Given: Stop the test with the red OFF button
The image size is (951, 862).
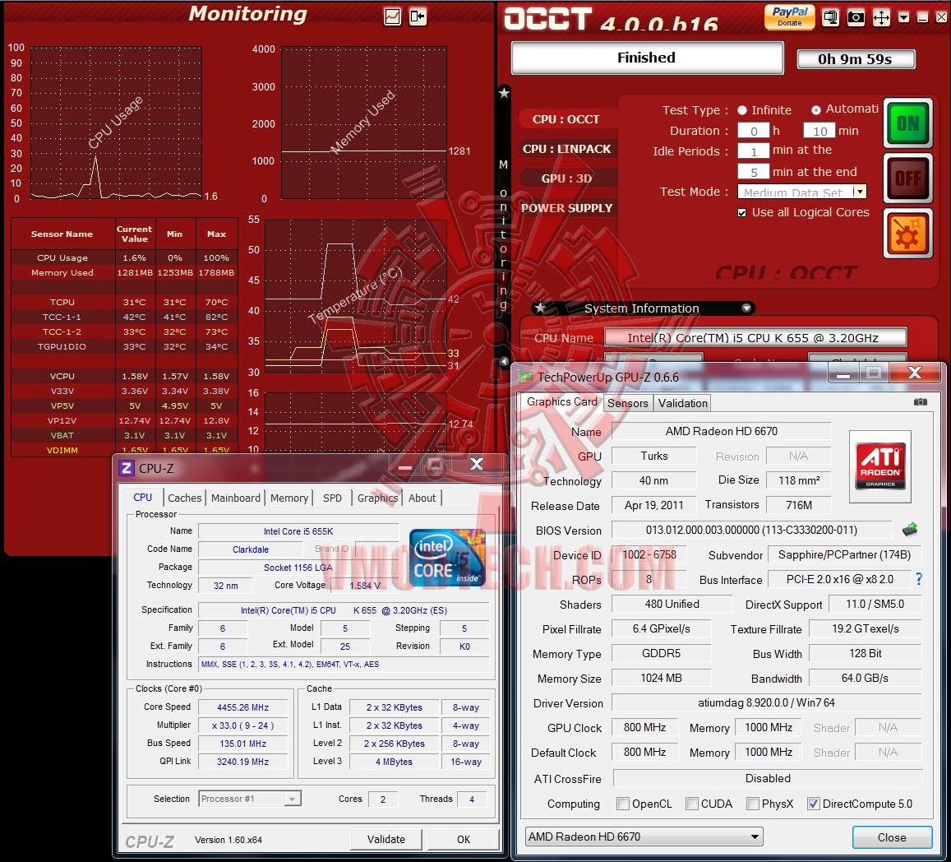Looking at the screenshot, I should pyautogui.click(x=908, y=178).
